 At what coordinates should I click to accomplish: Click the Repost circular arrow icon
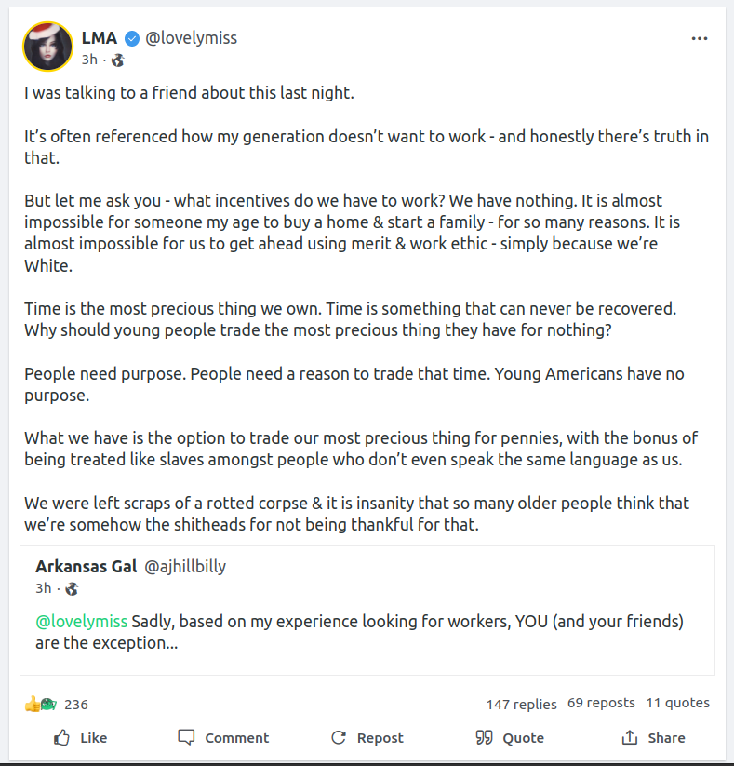pyautogui.click(x=339, y=738)
